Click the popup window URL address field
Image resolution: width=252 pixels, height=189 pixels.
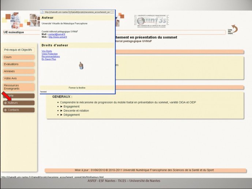[x=77, y=12]
